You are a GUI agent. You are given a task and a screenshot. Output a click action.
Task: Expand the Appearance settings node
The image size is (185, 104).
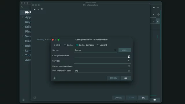(23, 17)
